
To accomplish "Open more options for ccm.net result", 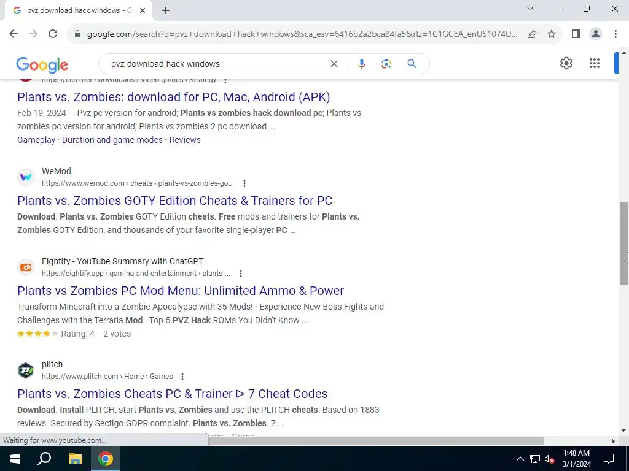I will click(x=225, y=80).
